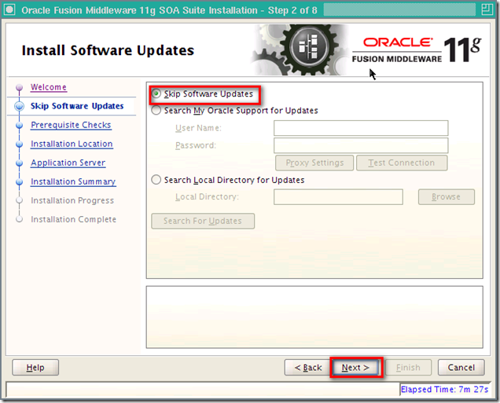Image resolution: width=500 pixels, height=403 pixels.
Task: Click the window menu icon in title bar
Action: [x=9, y=9]
